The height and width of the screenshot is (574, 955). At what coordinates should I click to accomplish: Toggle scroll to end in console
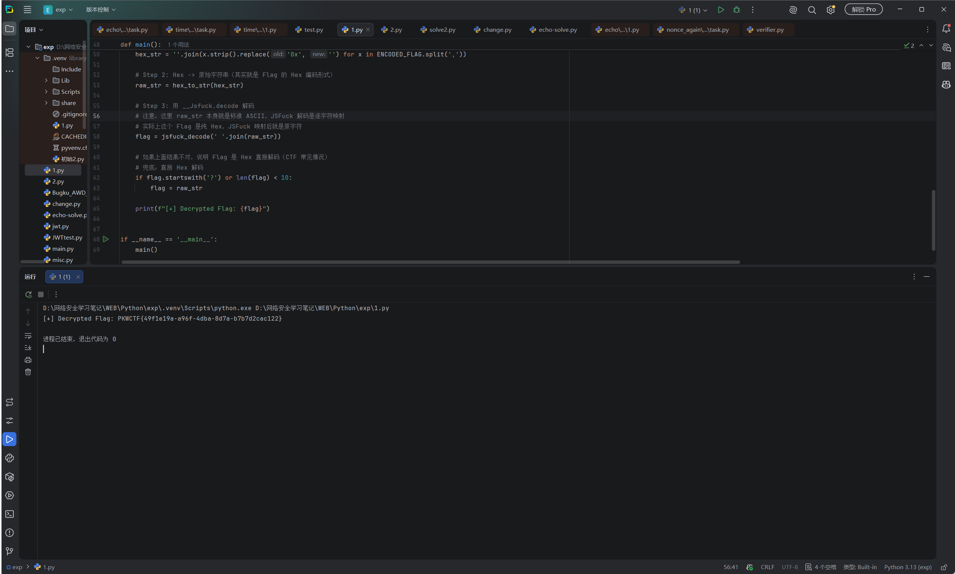coord(28,347)
